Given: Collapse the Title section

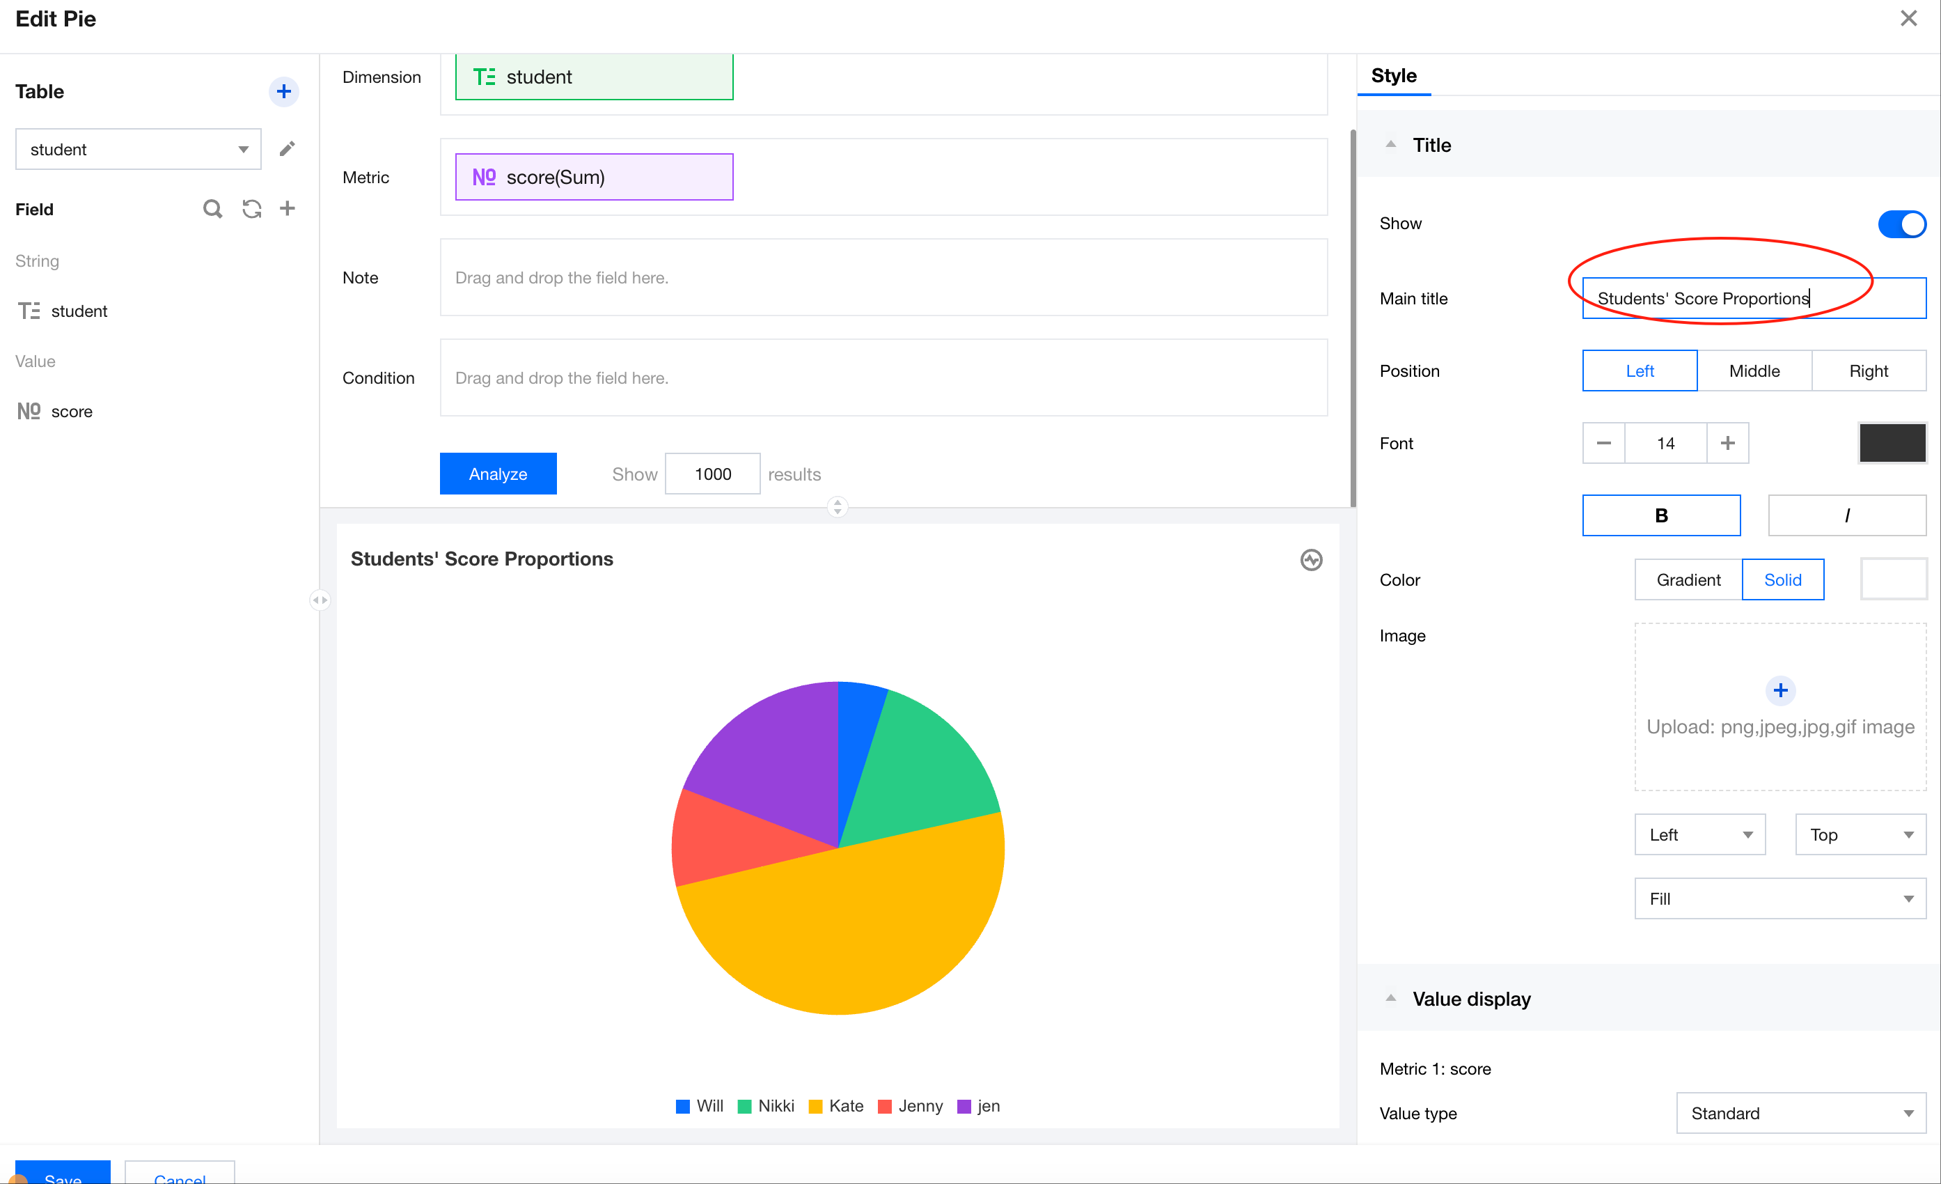Looking at the screenshot, I should 1391,145.
